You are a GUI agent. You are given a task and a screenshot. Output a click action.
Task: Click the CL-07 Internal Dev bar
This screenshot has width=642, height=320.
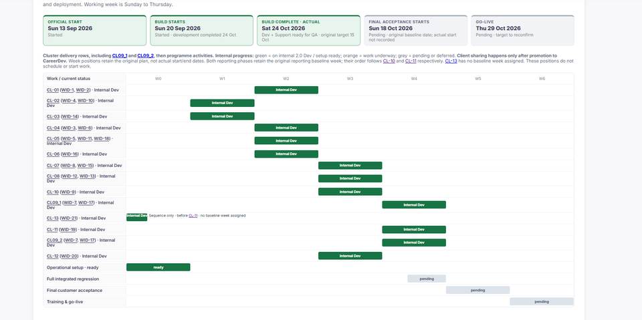(x=350, y=166)
